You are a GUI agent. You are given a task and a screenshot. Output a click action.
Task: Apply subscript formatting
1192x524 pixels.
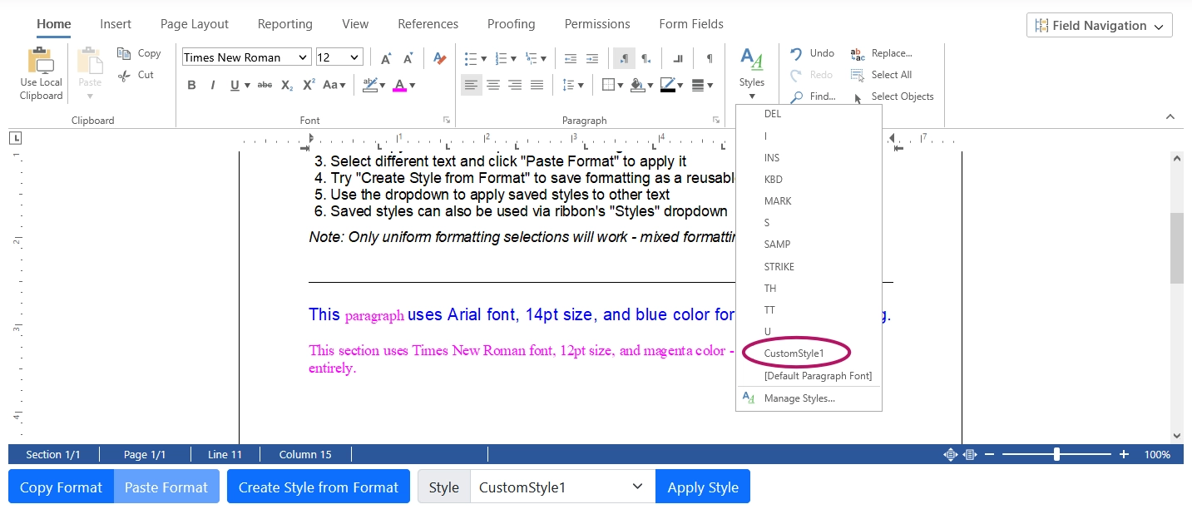[x=287, y=85]
